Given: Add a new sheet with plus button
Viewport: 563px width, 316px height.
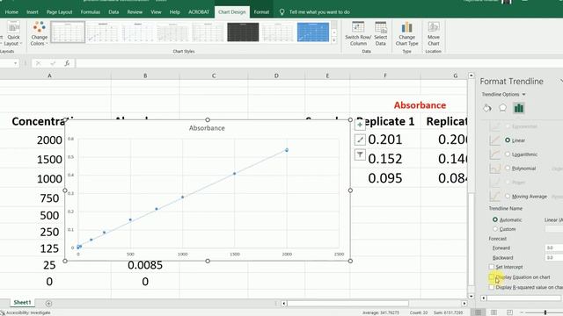Looking at the screenshot, I should point(48,304).
